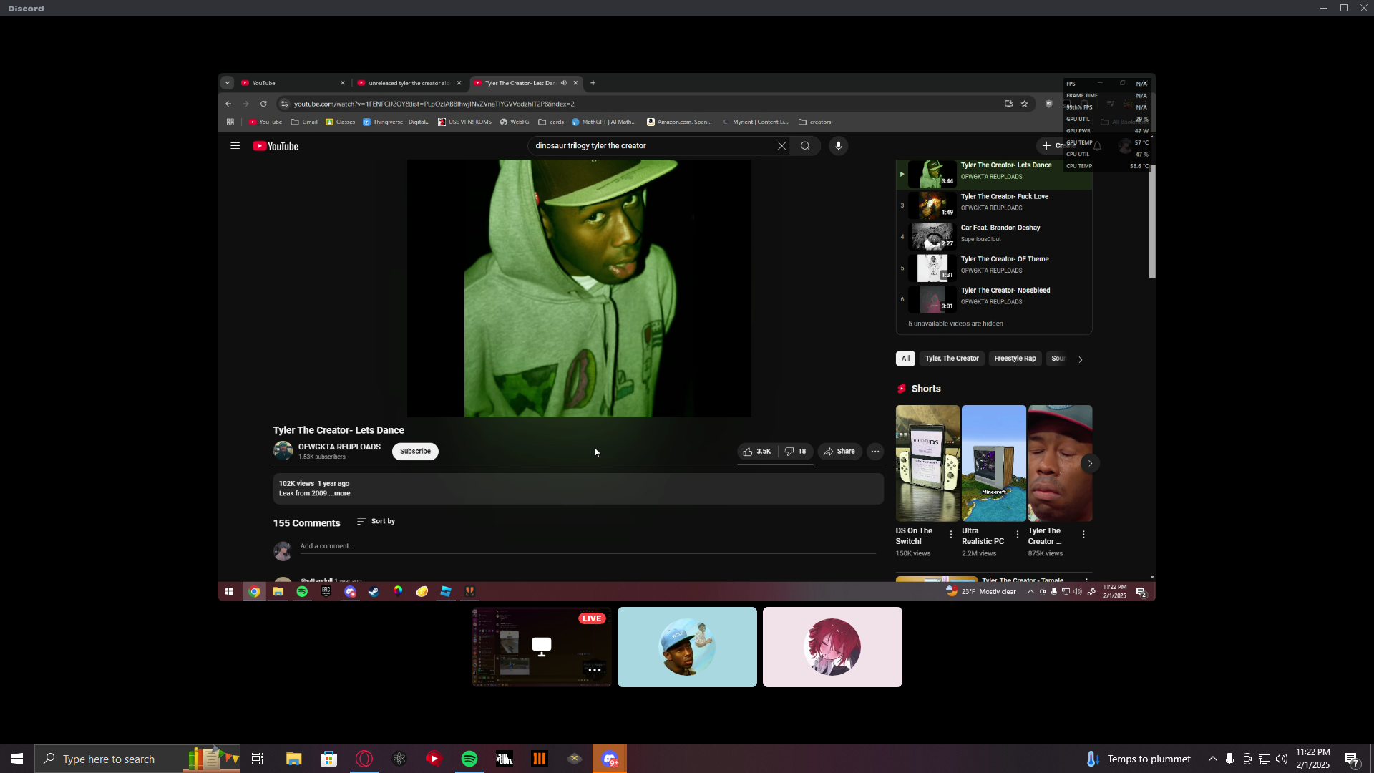
Task: Open the three-dots more actions button
Action: pyautogui.click(x=874, y=452)
